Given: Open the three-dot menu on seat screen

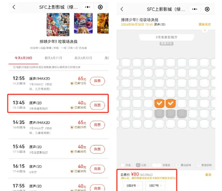Looking at the screenshot, I should point(195,9).
